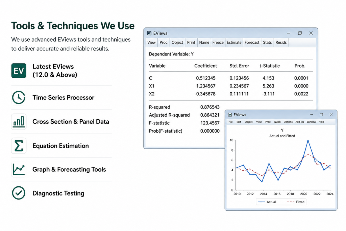
Task: Select the t-Statistic column header
Action: tap(269, 66)
